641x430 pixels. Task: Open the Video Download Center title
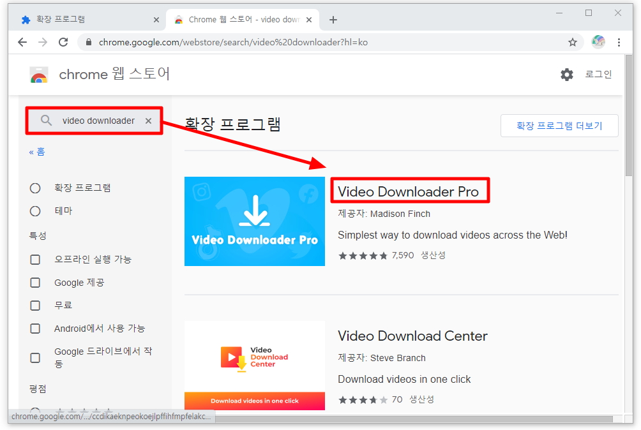(412, 336)
